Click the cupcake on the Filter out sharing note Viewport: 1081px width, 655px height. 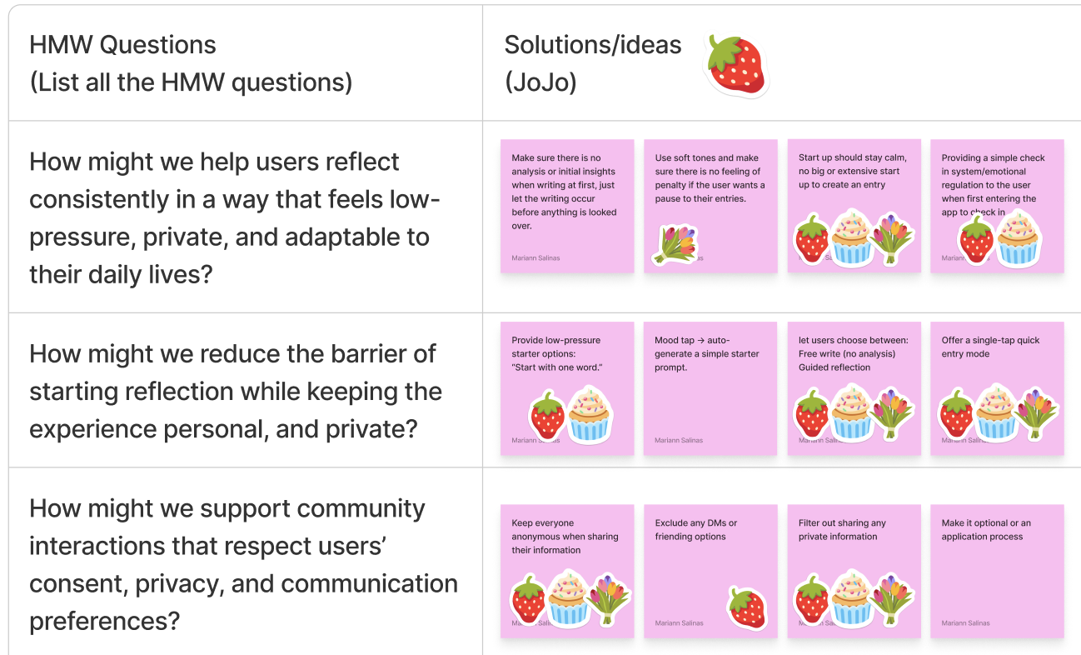click(850, 597)
